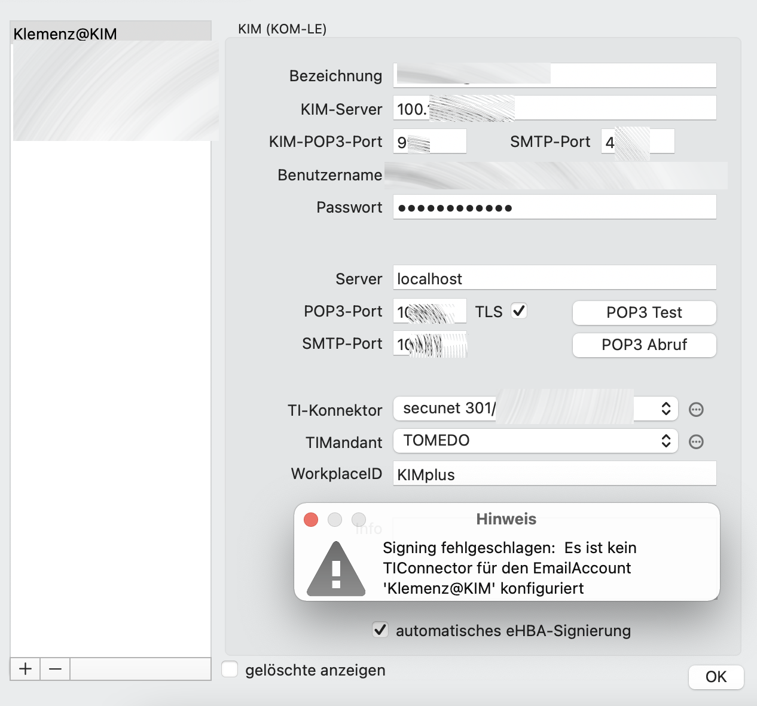757x706 pixels.
Task: Focus the Passwort field
Action: [x=554, y=207]
